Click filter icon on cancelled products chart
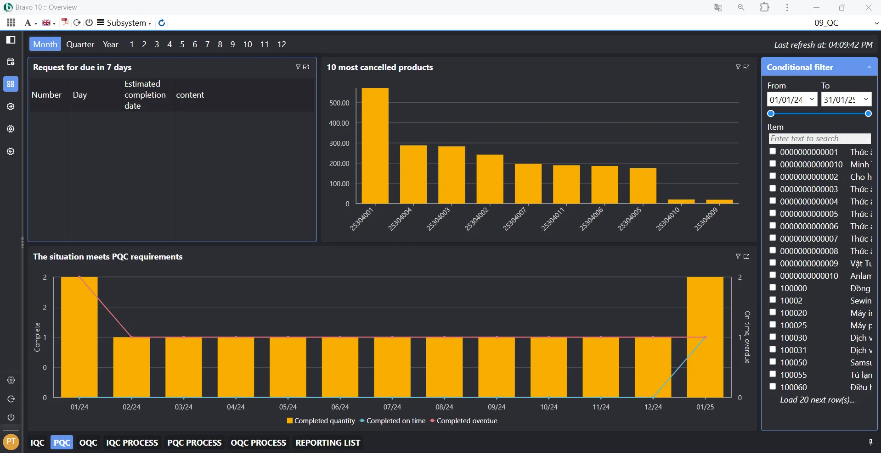Image resolution: width=881 pixels, height=453 pixels. [x=738, y=67]
